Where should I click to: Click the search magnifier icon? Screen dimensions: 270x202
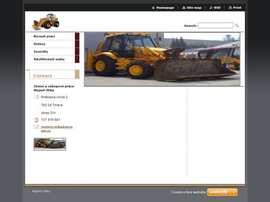[x=237, y=26]
